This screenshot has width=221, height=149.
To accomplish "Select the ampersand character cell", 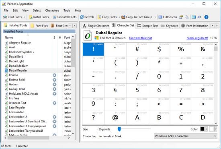I will click(203, 49).
